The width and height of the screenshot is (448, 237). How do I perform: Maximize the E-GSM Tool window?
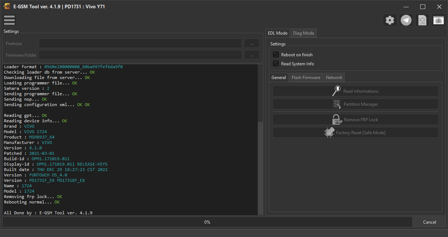tap(423, 6)
